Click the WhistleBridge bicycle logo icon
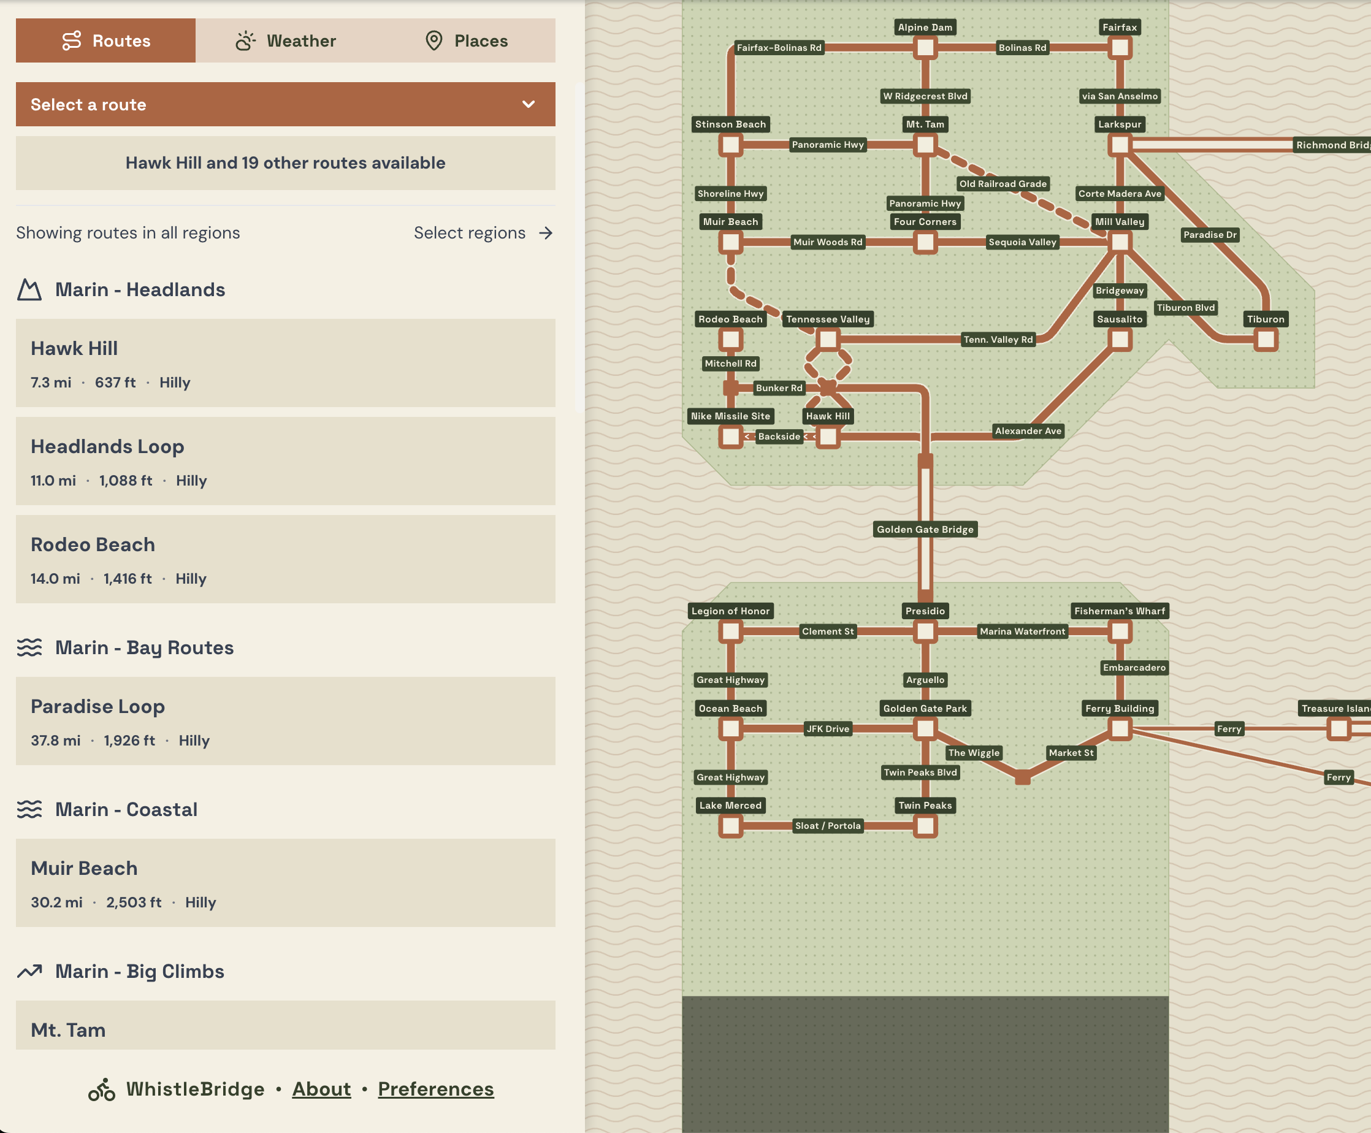The width and height of the screenshot is (1371, 1133). (102, 1089)
